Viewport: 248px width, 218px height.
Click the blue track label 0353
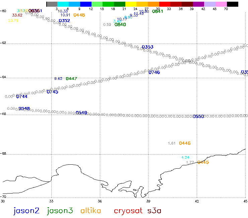[147, 47]
